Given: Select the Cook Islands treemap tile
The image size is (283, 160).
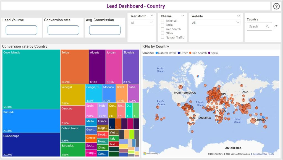Looking at the screenshot, I should (31, 79).
